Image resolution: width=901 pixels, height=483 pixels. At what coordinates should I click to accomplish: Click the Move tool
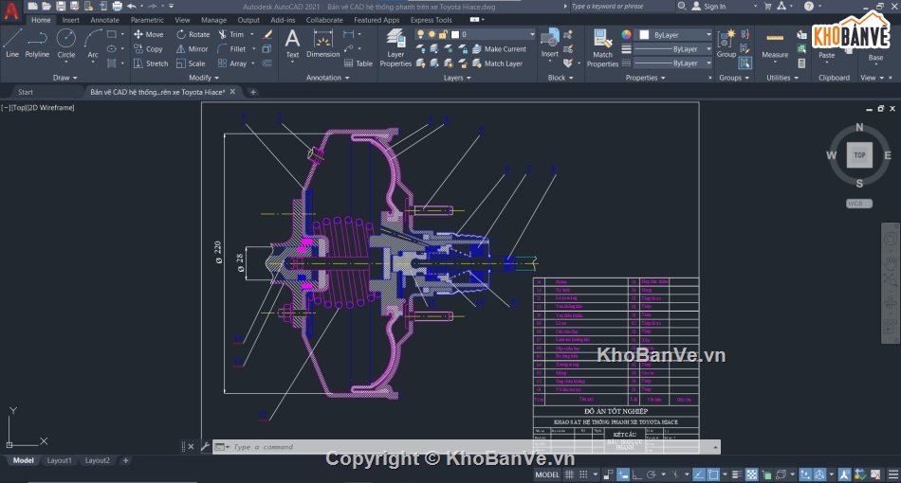(x=148, y=34)
